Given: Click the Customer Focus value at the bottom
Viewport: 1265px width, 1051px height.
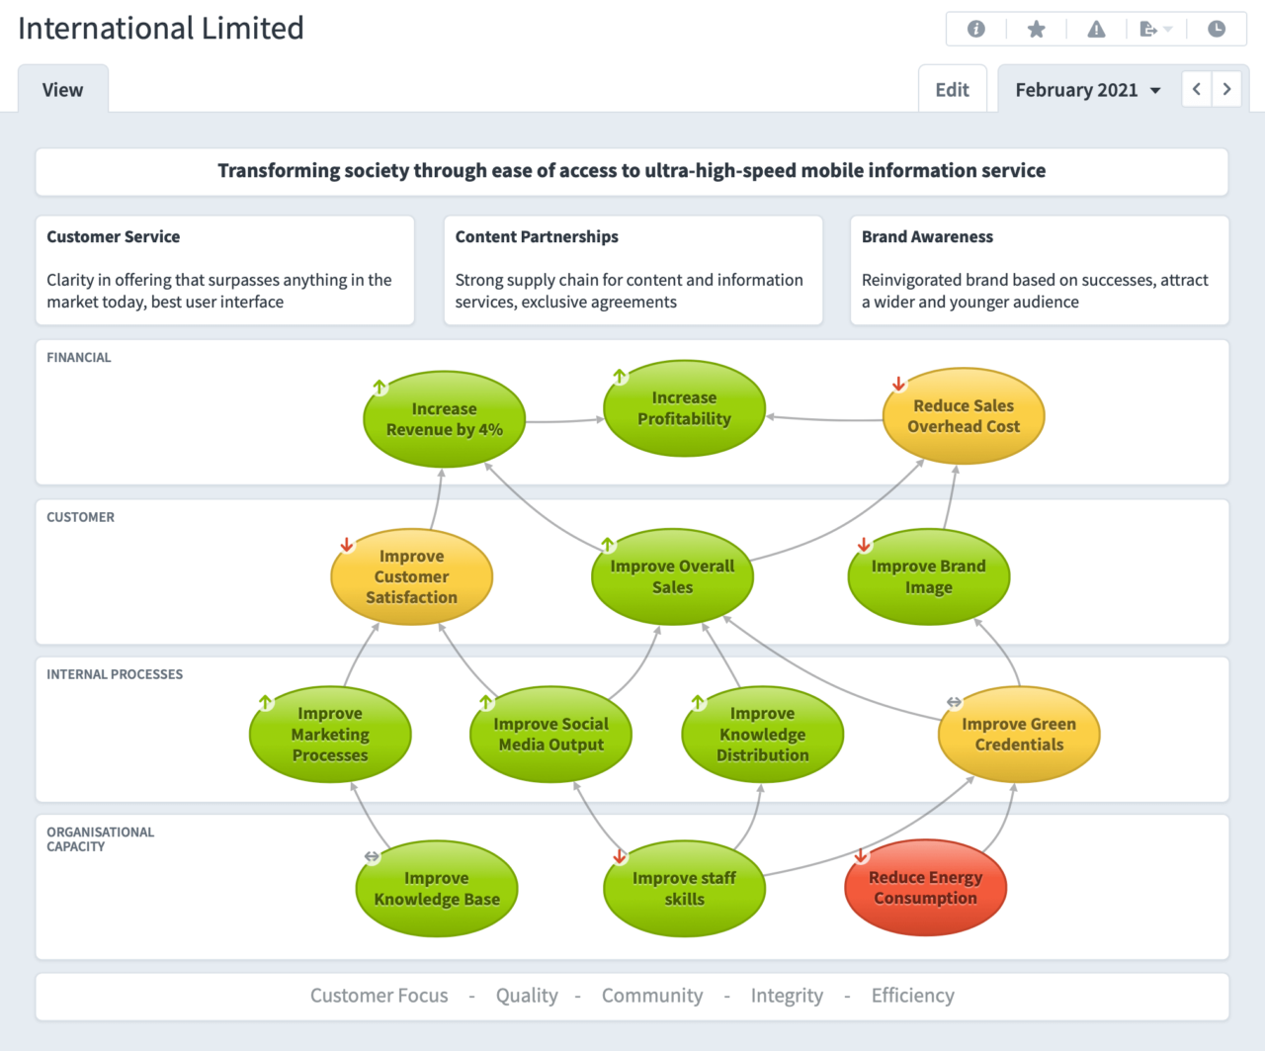Looking at the screenshot, I should [379, 996].
